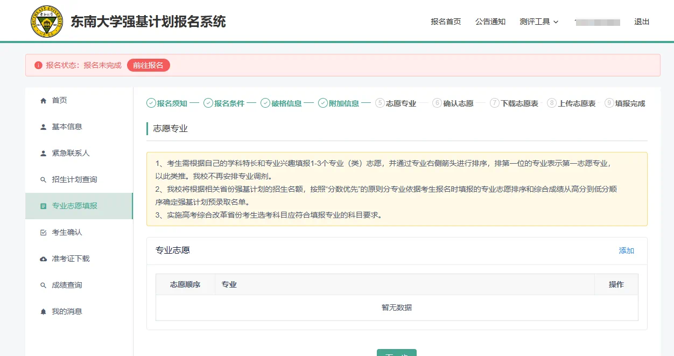Click 退出 to log out
The image size is (674, 356).
pos(641,22)
